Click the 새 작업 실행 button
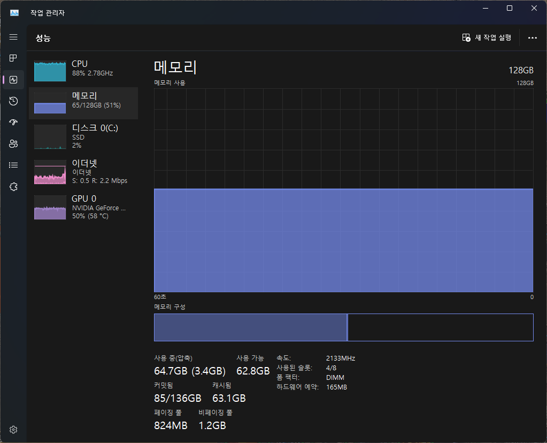The width and height of the screenshot is (547, 443). 487,37
